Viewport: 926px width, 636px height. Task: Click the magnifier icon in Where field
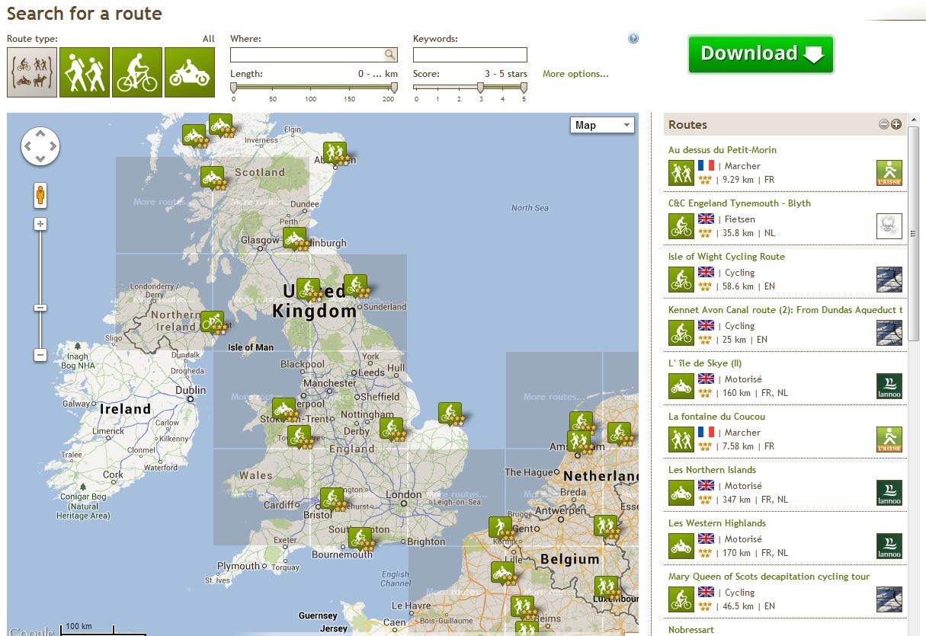pyautogui.click(x=389, y=55)
